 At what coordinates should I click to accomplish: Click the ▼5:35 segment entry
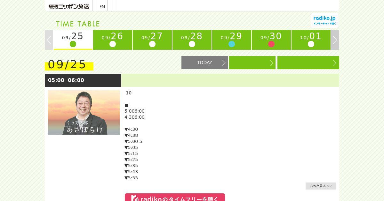[x=131, y=166]
